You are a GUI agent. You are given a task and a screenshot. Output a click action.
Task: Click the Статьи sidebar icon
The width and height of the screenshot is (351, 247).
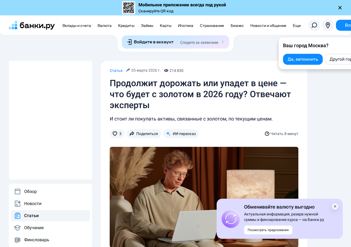click(x=18, y=216)
